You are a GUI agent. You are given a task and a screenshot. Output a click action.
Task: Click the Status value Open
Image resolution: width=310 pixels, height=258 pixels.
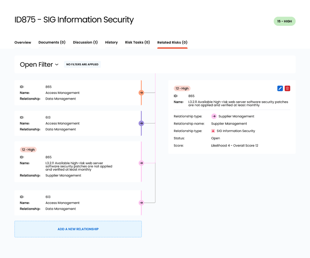pyautogui.click(x=216, y=138)
